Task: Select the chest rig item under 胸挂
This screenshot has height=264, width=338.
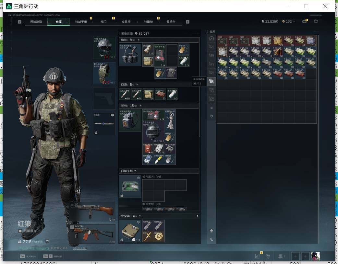Action: tap(130, 55)
